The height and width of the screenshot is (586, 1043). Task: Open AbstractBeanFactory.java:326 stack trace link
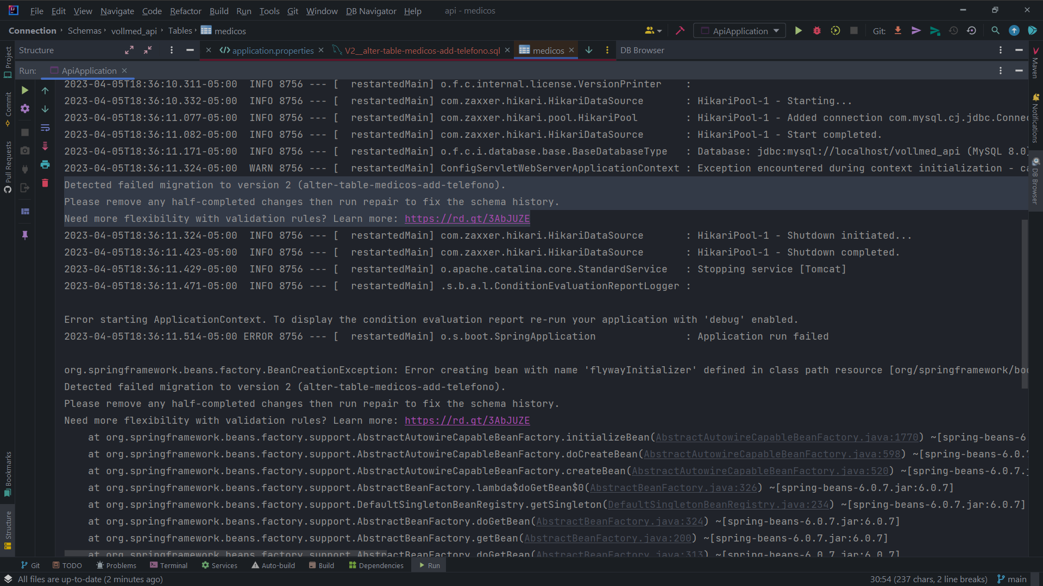pos(673,487)
